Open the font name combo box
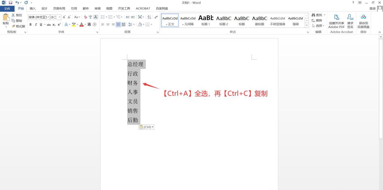383x190 pixels. click(39, 17)
